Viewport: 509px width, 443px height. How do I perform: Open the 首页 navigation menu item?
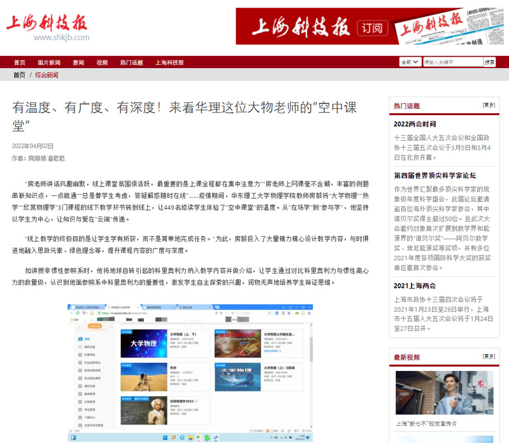20,62
